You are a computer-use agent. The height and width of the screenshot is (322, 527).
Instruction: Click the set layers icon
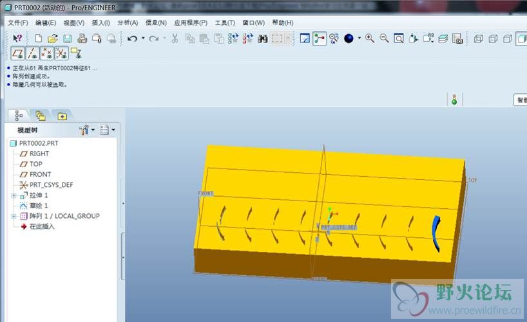(443, 39)
